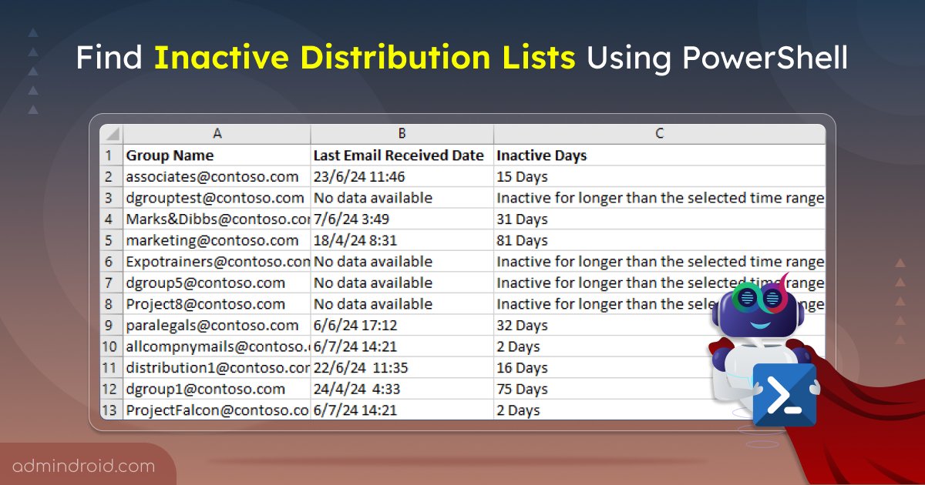
Task: Click the Inactive Days header cell
Action: point(660,155)
